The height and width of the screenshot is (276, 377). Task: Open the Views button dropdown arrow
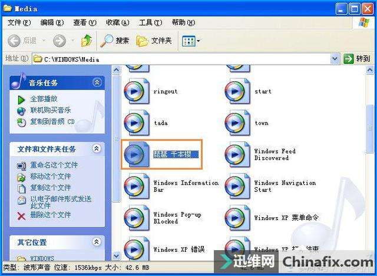coord(199,41)
